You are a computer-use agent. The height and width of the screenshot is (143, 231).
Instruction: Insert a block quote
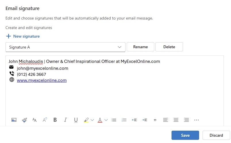click(x=155, y=120)
